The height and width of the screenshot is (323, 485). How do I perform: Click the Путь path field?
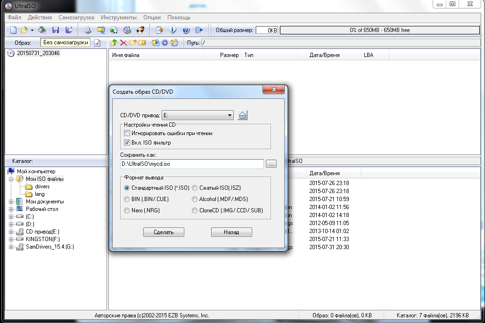[341, 43]
